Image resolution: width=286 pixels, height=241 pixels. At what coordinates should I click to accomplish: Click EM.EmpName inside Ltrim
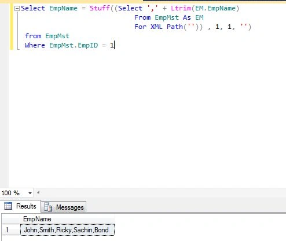tap(215, 8)
